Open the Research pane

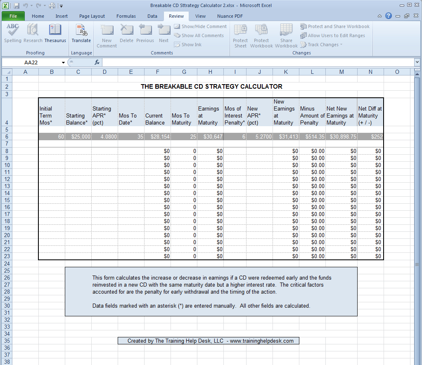pyautogui.click(x=33, y=33)
